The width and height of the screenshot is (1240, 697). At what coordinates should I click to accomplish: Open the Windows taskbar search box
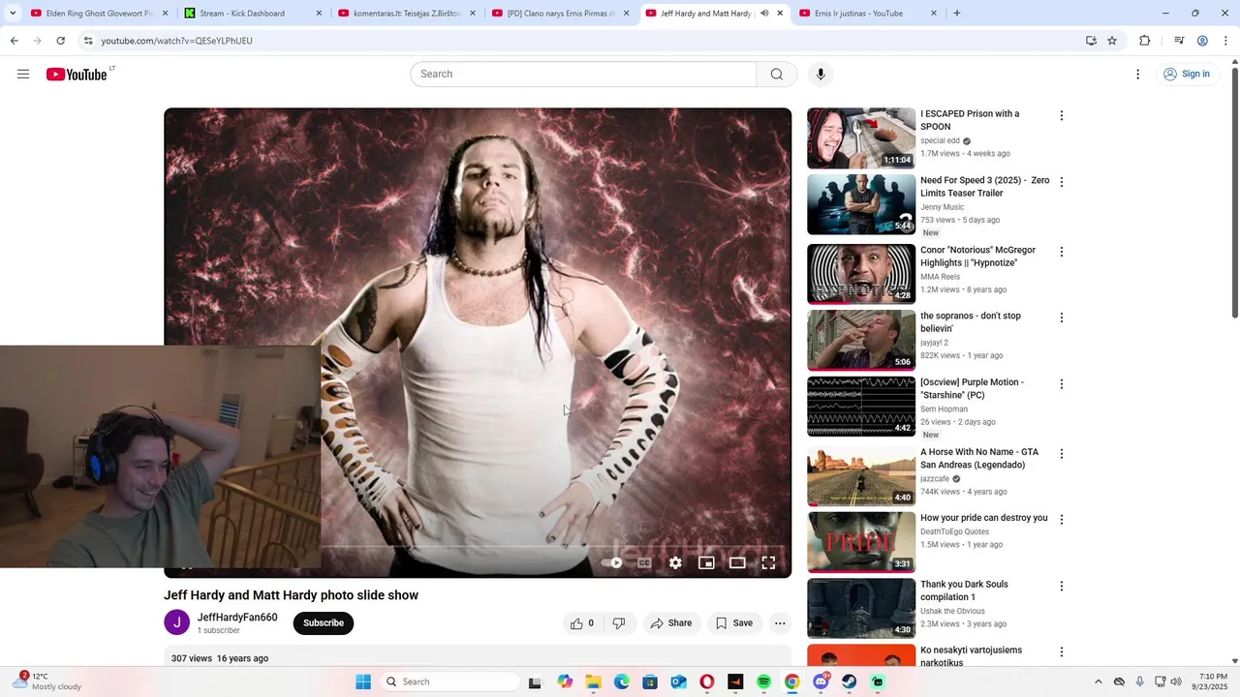449,682
